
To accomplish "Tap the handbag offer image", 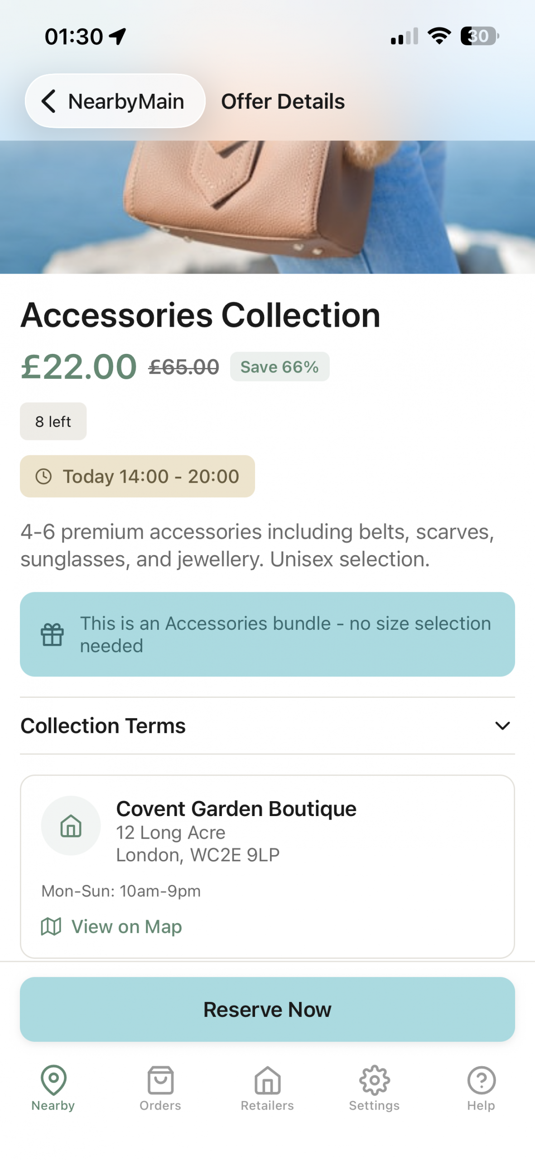I will click(x=267, y=207).
